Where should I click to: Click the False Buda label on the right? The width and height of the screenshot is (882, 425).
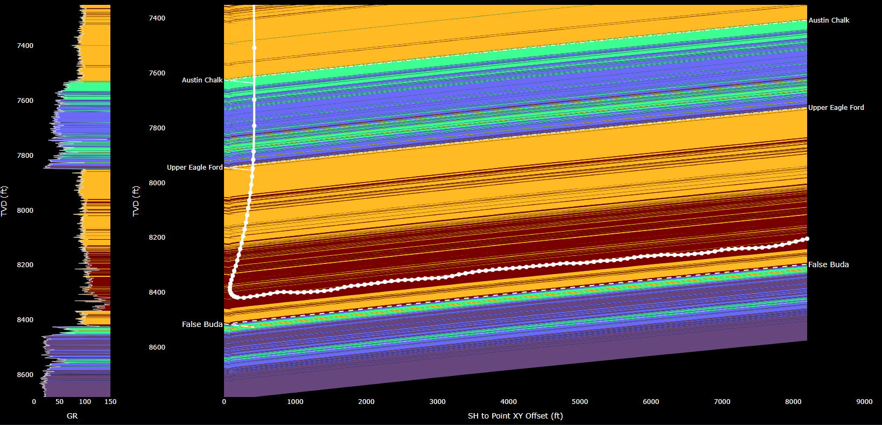(x=828, y=264)
